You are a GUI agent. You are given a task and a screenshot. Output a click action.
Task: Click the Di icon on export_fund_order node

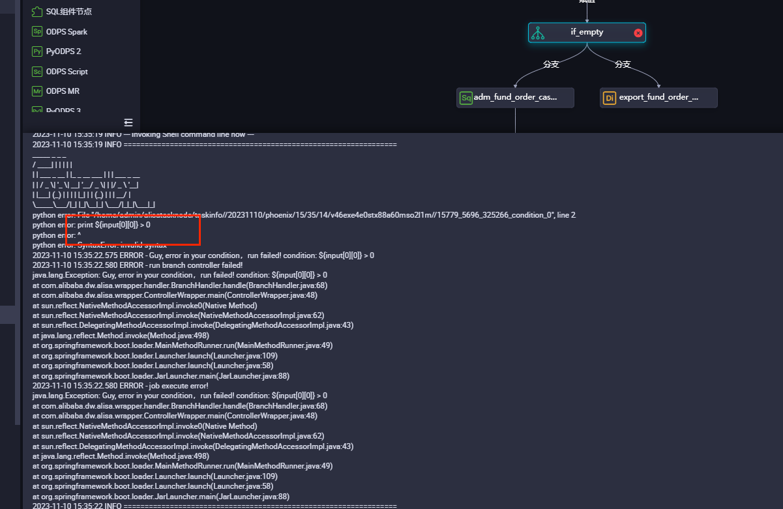coord(609,98)
